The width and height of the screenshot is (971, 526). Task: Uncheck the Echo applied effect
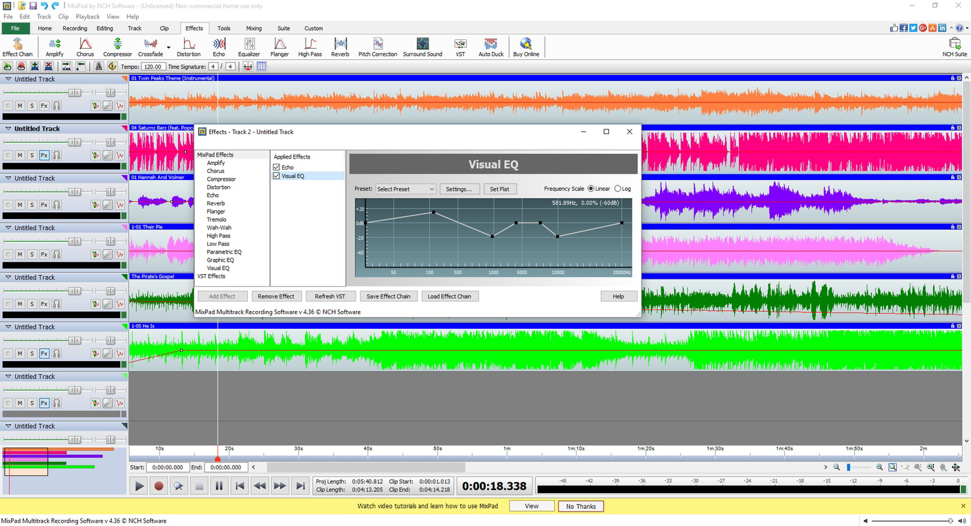point(277,168)
